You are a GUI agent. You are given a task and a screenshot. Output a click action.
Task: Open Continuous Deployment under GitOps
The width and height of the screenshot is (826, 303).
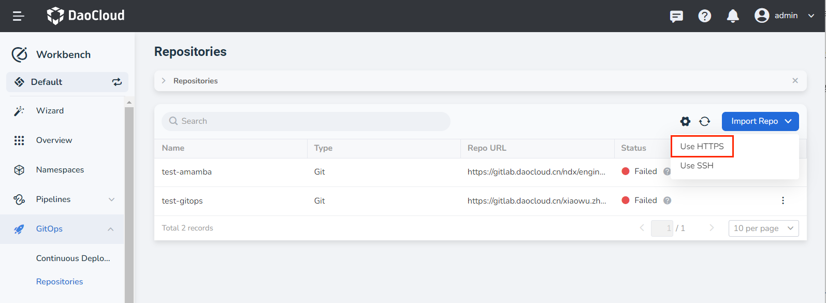[x=73, y=258]
